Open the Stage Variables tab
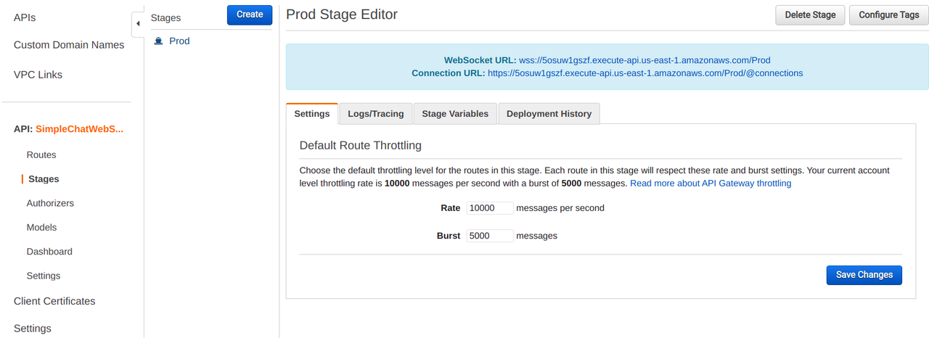 [x=456, y=114]
